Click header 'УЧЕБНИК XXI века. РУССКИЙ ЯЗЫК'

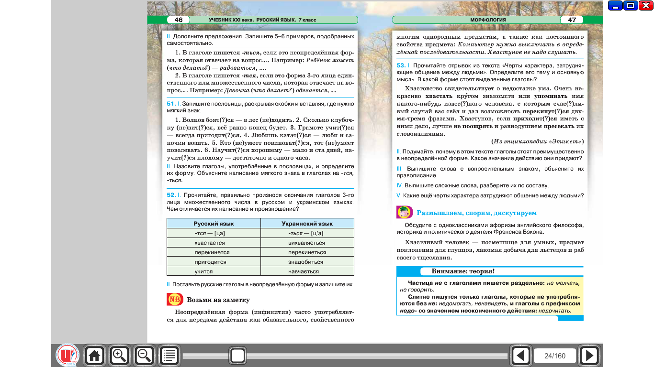point(262,20)
